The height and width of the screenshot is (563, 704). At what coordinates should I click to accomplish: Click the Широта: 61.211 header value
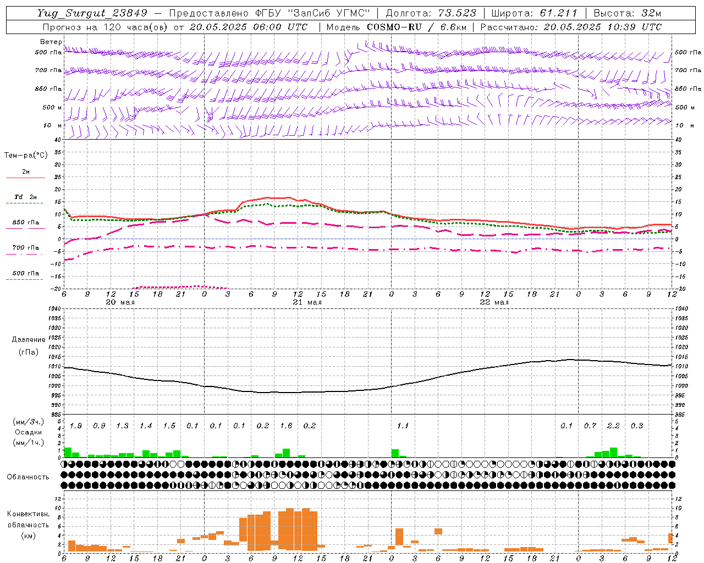[x=534, y=13]
